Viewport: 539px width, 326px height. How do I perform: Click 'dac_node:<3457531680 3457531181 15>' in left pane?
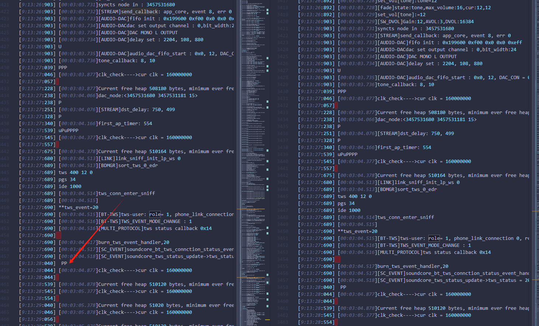pos(148,95)
